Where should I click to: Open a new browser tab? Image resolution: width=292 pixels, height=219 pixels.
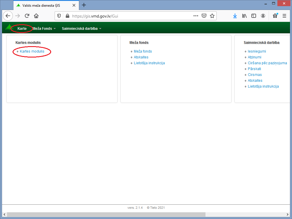click(x=84, y=5)
